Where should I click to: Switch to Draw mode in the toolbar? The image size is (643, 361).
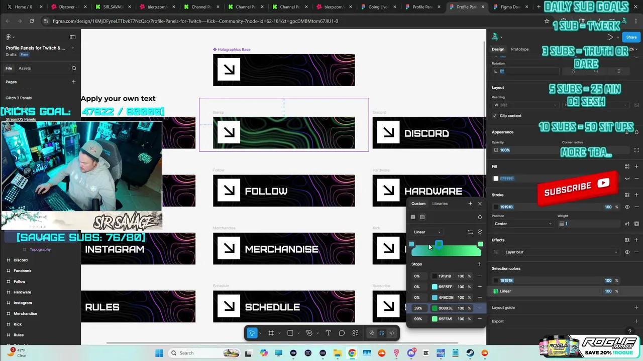(372, 333)
